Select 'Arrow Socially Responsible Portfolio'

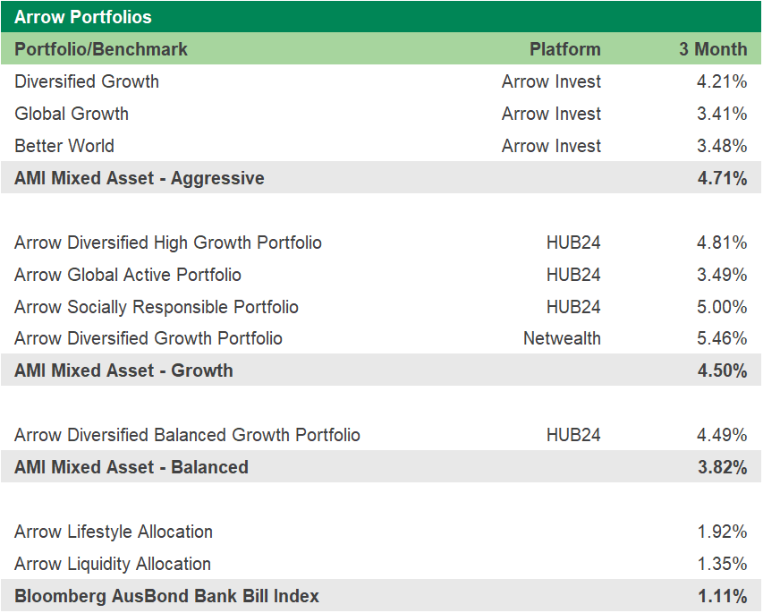pyautogui.click(x=157, y=307)
